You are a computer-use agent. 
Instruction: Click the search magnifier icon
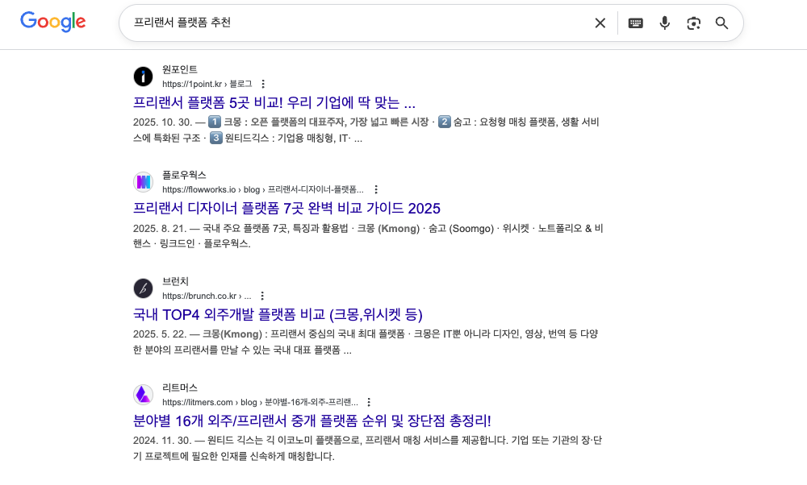[x=721, y=23]
